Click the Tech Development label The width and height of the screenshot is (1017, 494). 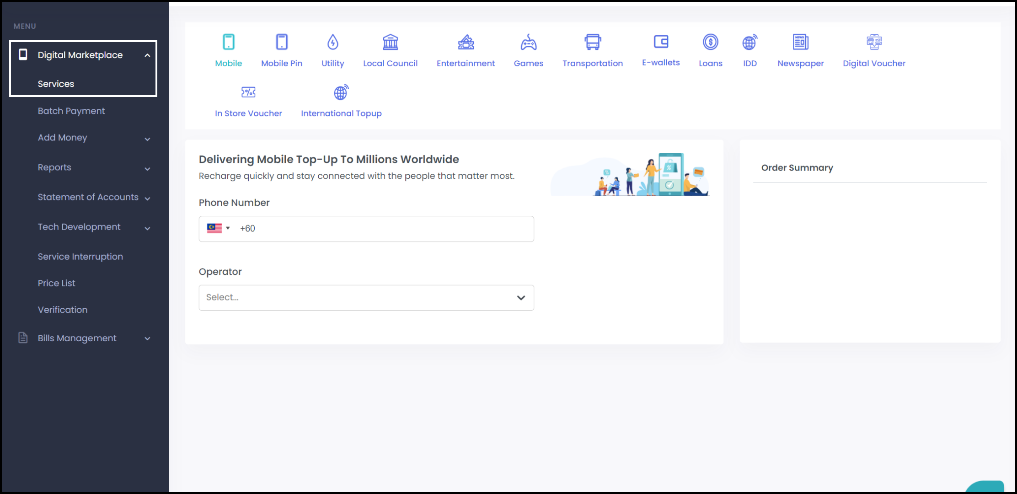tap(79, 227)
